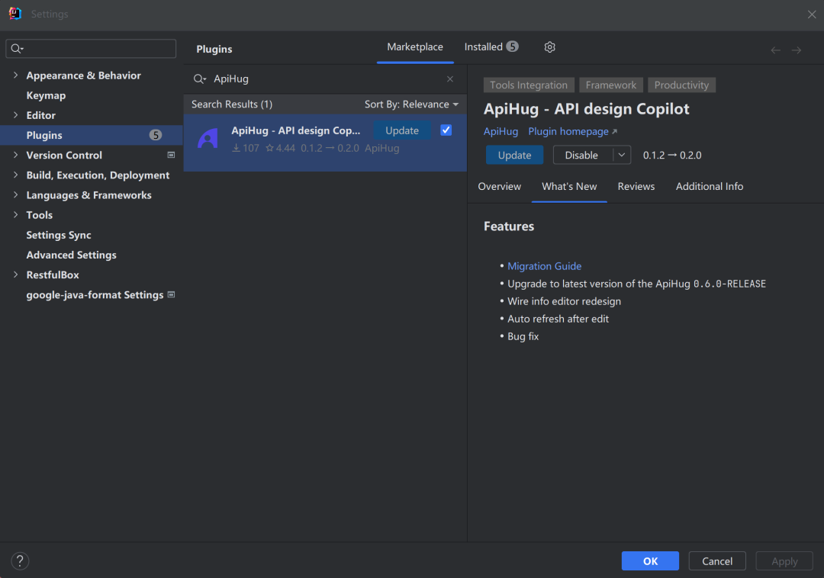This screenshot has width=824, height=578.
Task: Click the forward navigation arrow
Action: pos(796,50)
